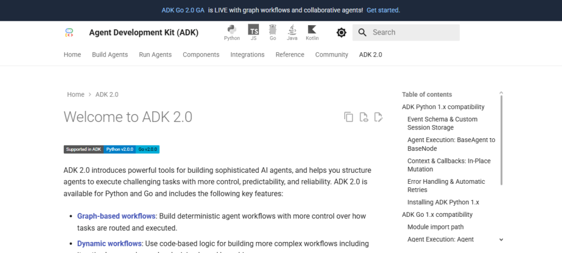This screenshot has height=253, width=562.
Task: Toggle the light/dark theme icon
Action: tap(341, 32)
